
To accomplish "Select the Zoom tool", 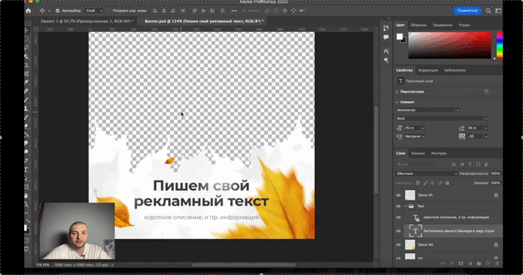I will point(26,204).
